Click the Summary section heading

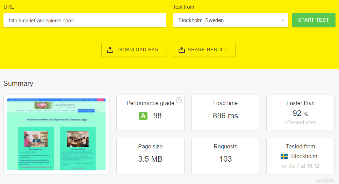(x=19, y=83)
